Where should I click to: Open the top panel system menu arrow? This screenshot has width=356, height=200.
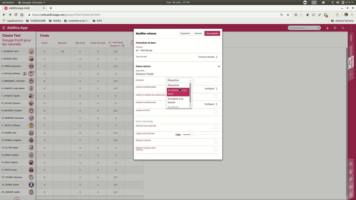353,2
